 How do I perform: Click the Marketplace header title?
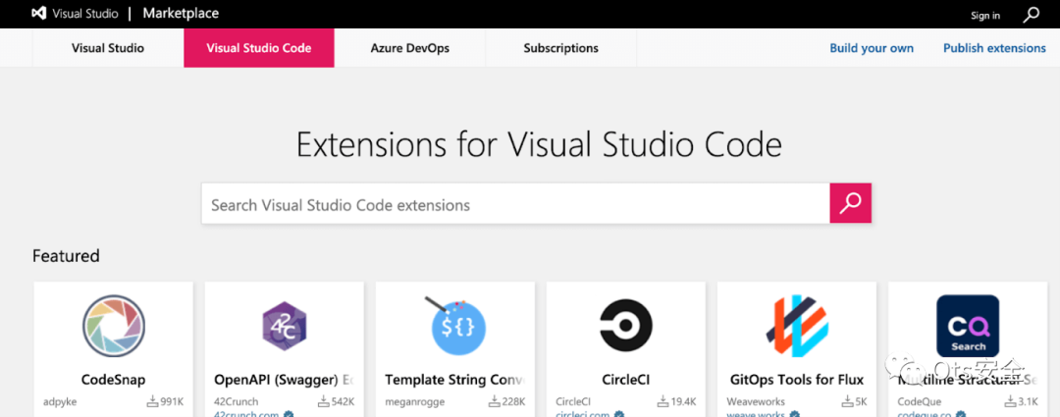181,14
